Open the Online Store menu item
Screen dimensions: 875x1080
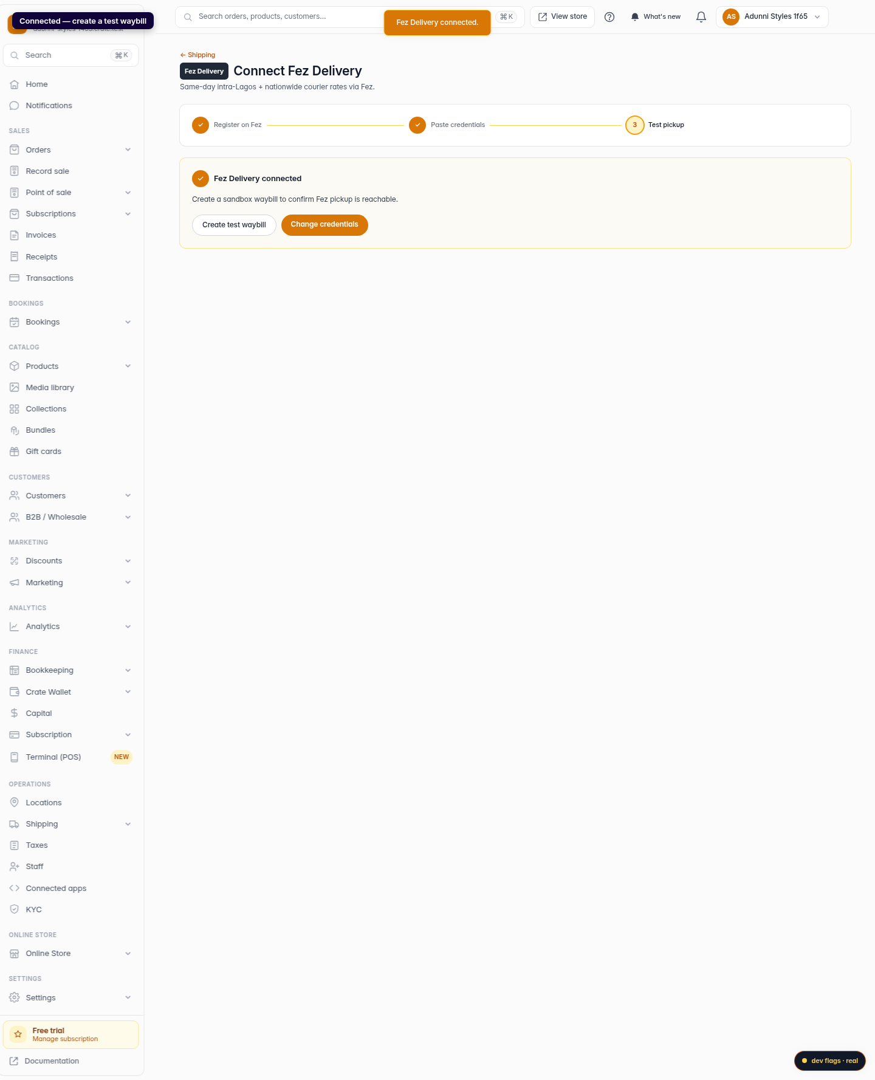pos(71,954)
